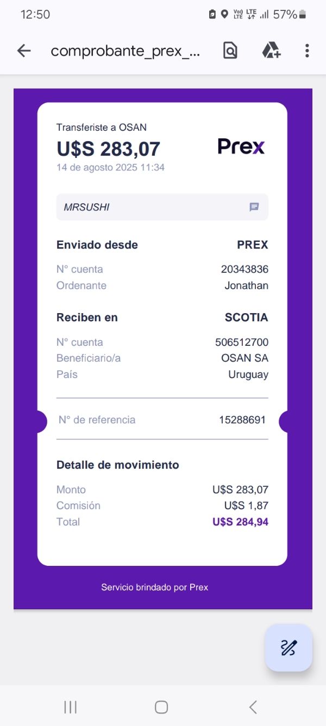Tap the sender account number 20343836
This screenshot has width=326, height=726.
[x=244, y=269]
